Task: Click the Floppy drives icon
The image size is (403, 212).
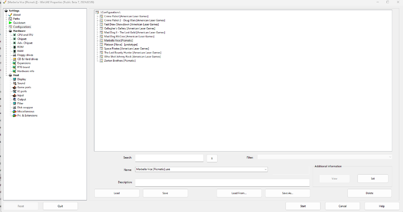Action: pos(15,55)
